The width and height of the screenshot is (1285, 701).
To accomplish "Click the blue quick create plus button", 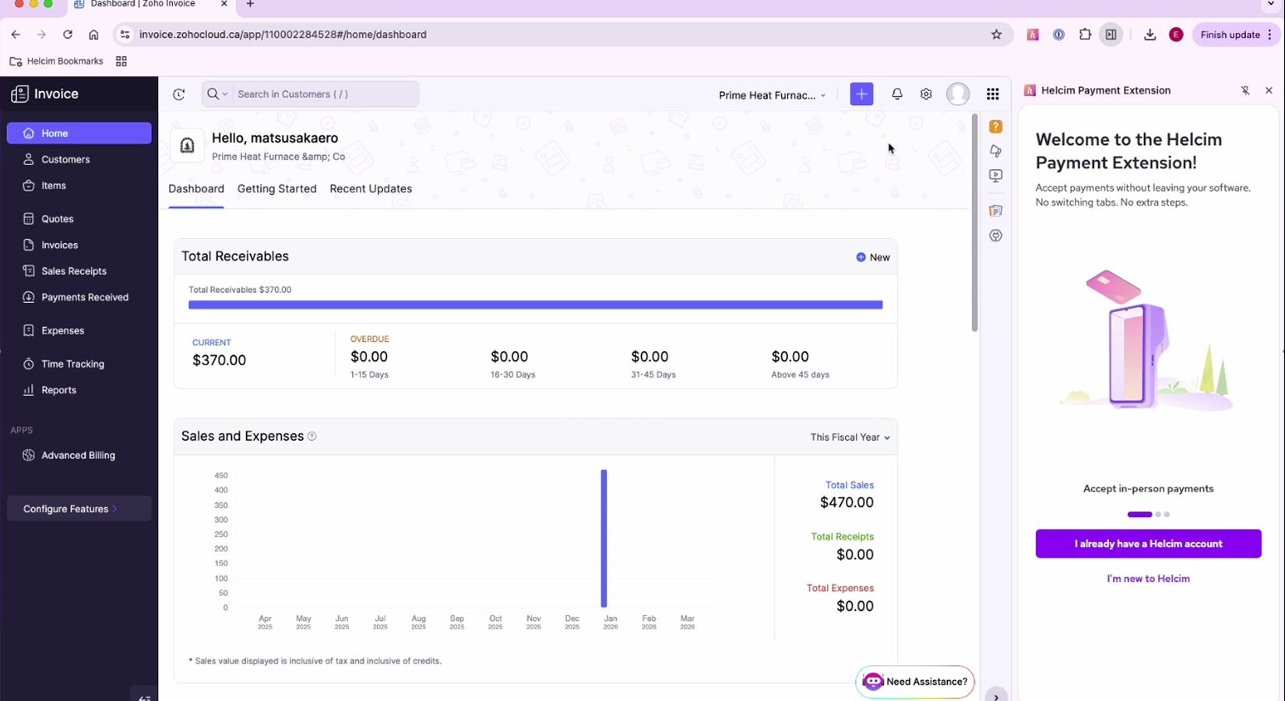I will 861,94.
